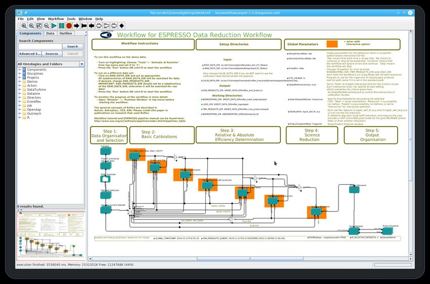Image resolution: width=430 pixels, height=284 pixels.
Task: Click the Setup Directories header box
Action: (x=239, y=44)
